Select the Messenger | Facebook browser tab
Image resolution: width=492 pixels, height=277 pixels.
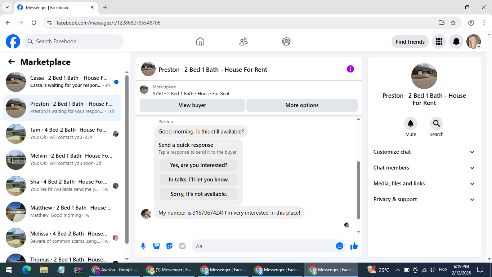tap(56, 8)
